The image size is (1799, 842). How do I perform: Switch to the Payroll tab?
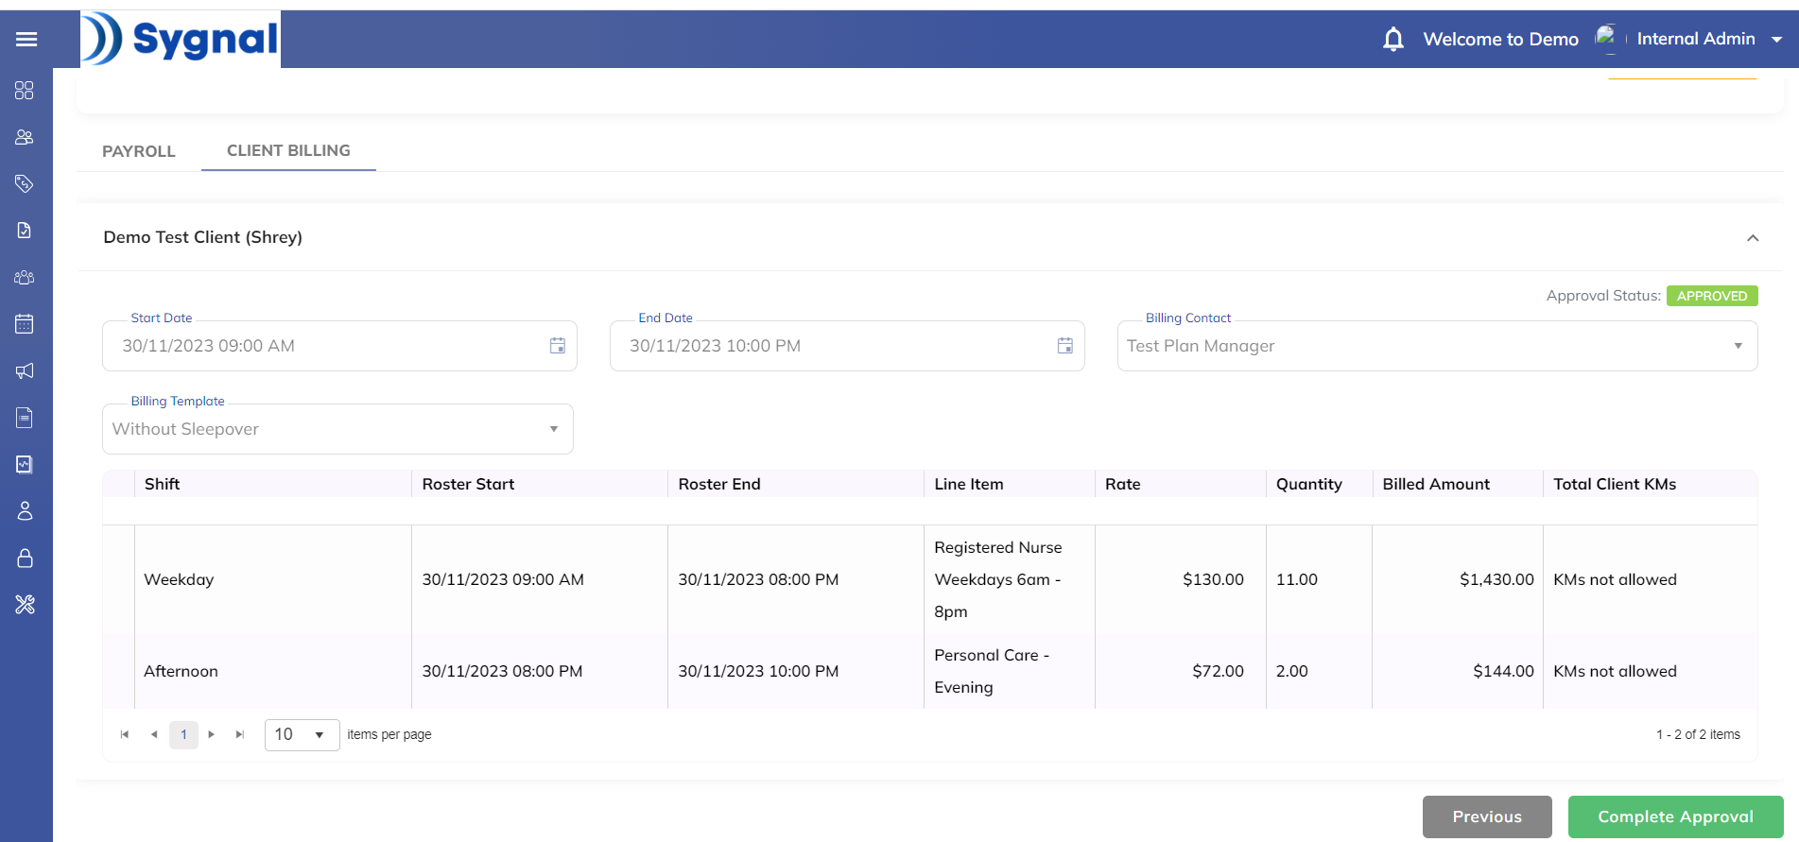pos(139,151)
